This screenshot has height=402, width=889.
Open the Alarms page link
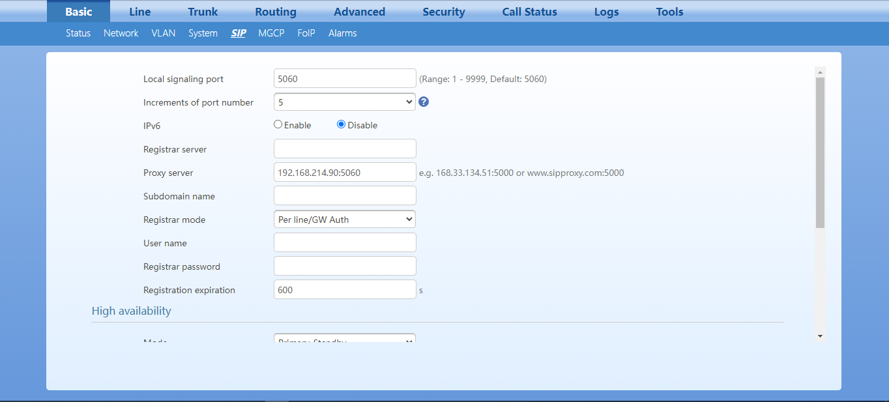[342, 33]
